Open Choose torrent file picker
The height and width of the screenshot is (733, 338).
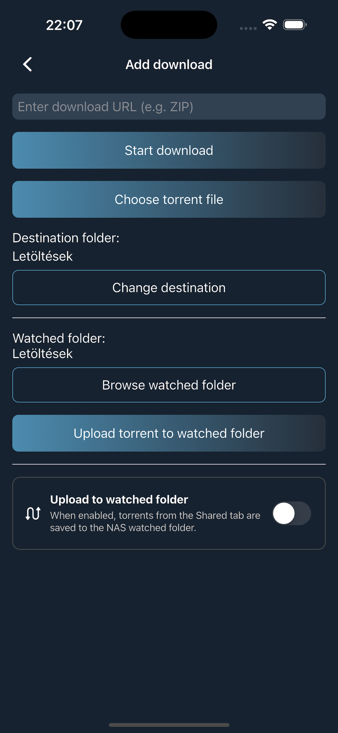click(x=169, y=199)
